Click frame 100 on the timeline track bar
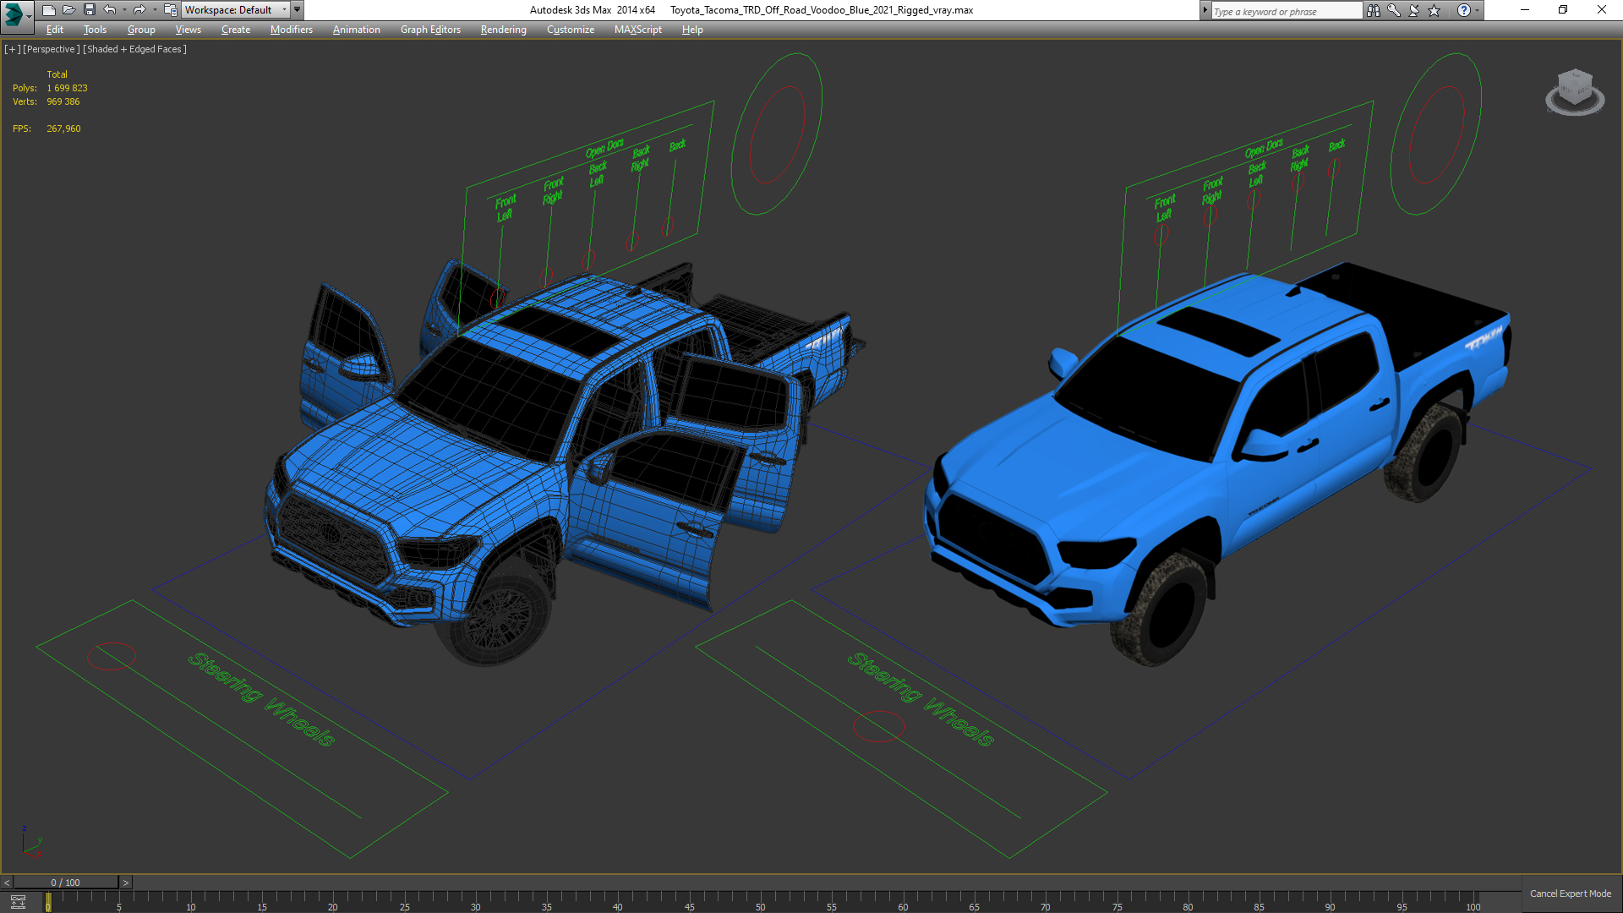The width and height of the screenshot is (1623, 913). [1473, 902]
